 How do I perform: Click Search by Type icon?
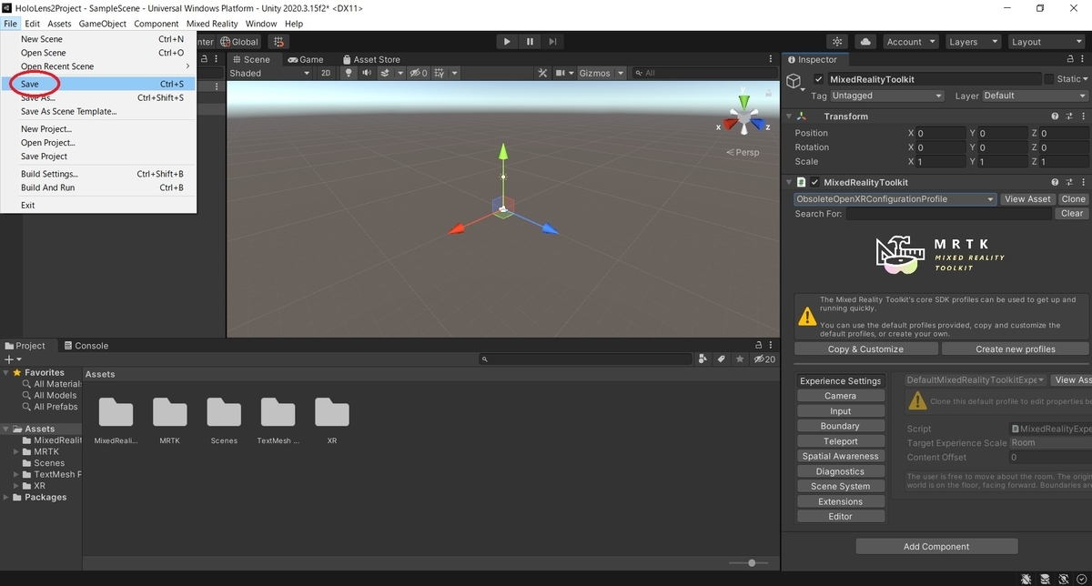coord(703,359)
